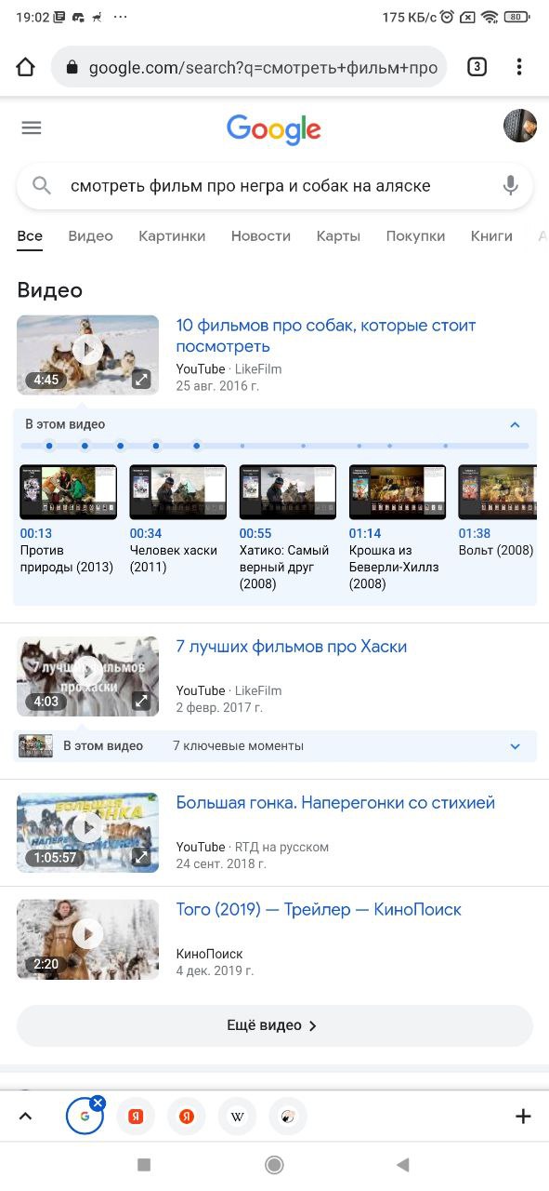Tap the date 4 дек. 2019 г.
This screenshot has height=1191, width=549.
215,970
